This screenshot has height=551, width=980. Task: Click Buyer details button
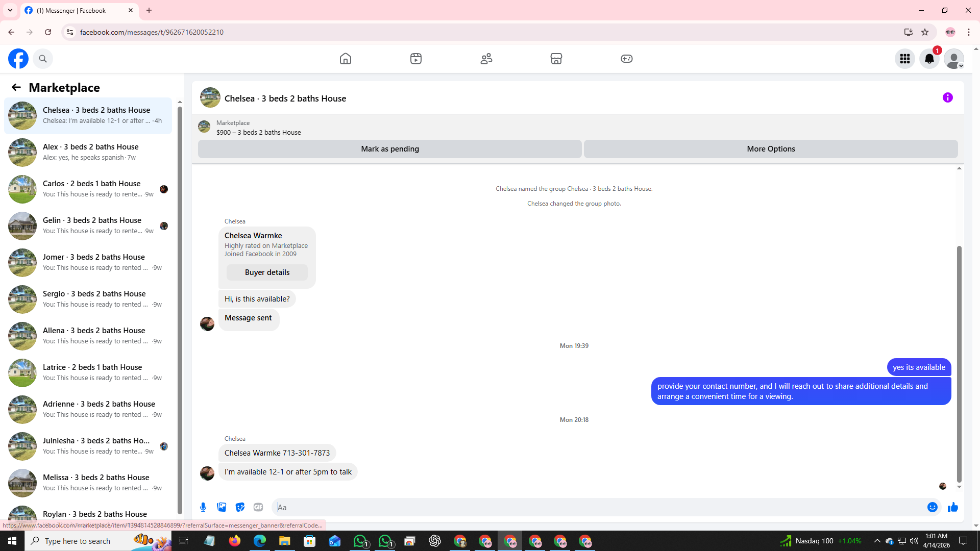point(267,272)
